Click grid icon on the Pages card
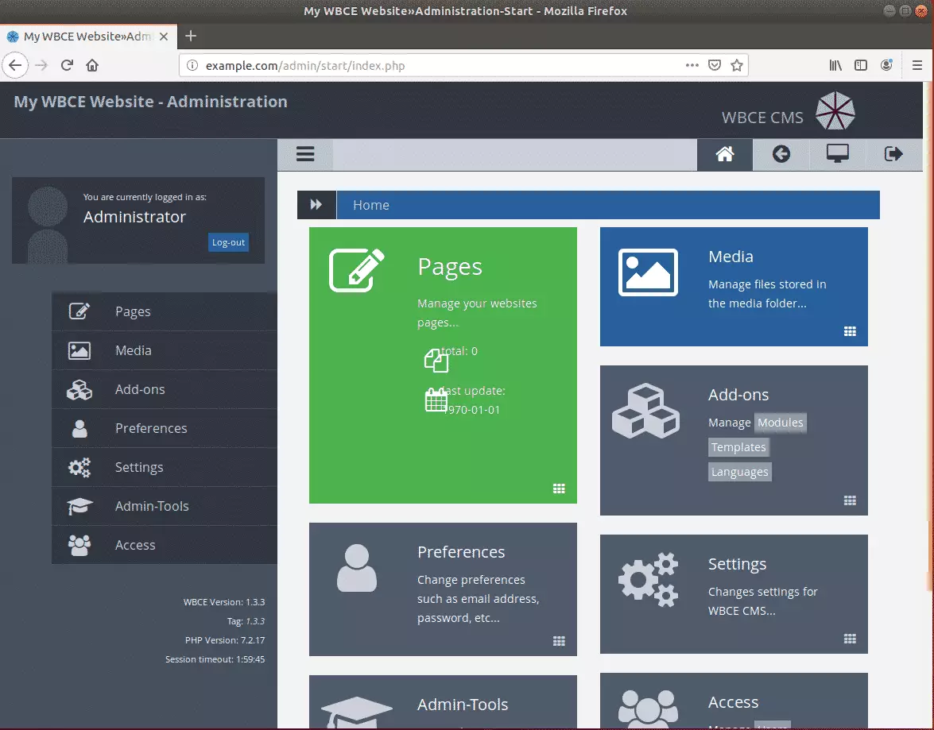Screen dimensions: 934x730 (x=559, y=489)
